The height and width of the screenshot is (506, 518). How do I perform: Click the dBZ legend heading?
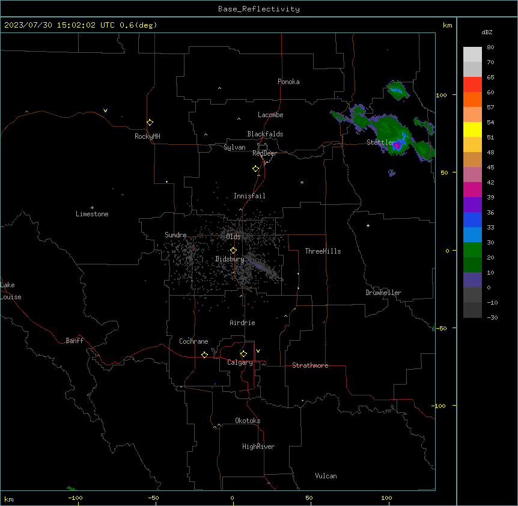point(487,32)
